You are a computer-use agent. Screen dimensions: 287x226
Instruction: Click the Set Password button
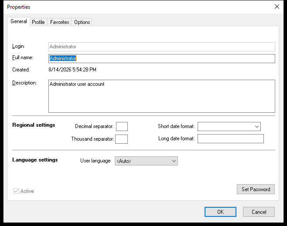pyautogui.click(x=256, y=189)
